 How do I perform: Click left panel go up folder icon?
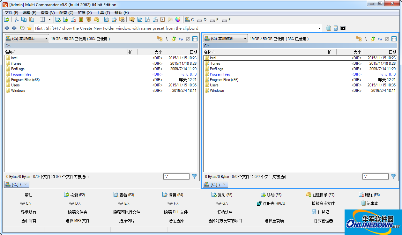click(174, 39)
